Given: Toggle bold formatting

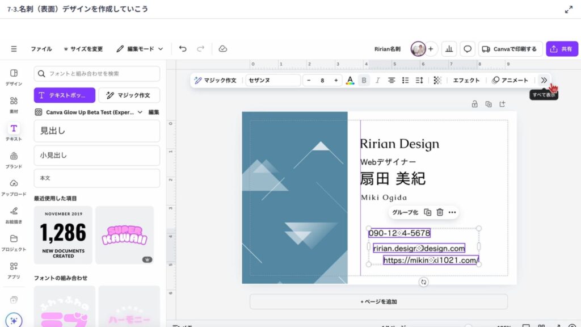Looking at the screenshot, I should [x=364, y=80].
